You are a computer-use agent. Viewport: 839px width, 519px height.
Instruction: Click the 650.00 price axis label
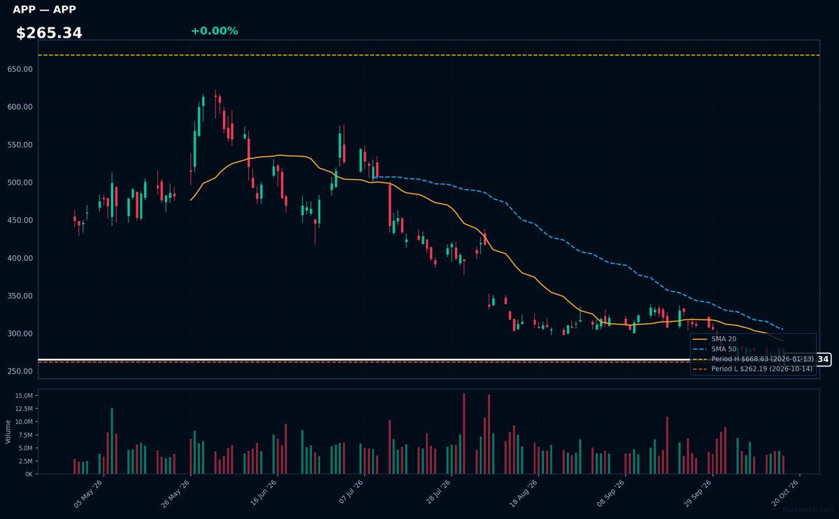click(20, 69)
